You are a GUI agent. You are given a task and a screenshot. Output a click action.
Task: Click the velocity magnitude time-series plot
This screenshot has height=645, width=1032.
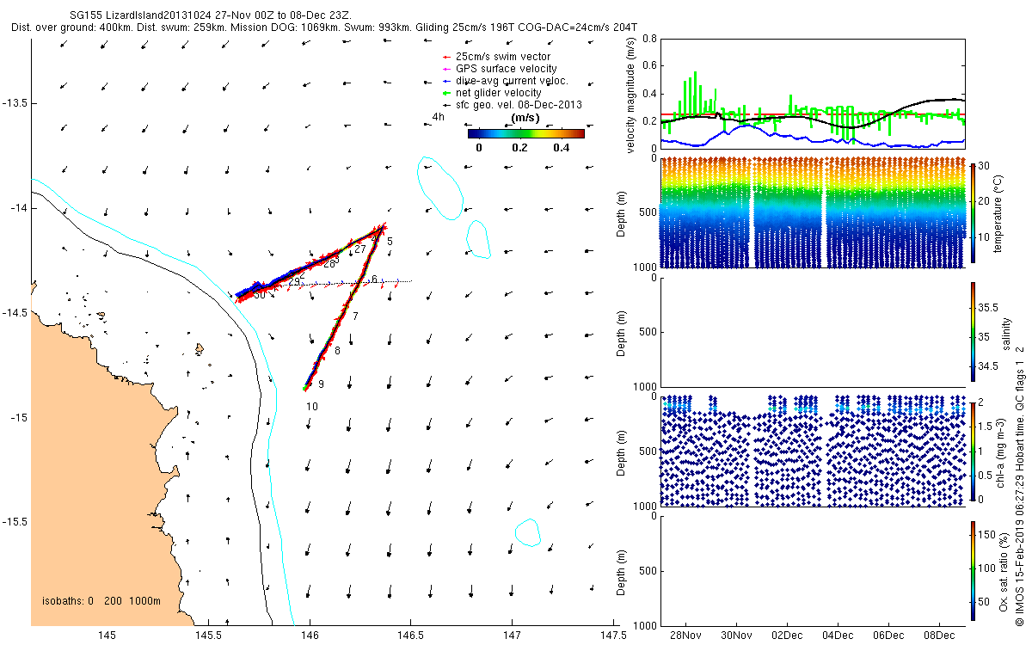coord(812,93)
